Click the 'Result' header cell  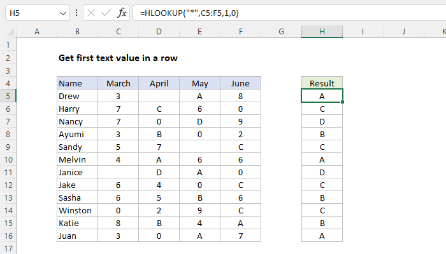(x=322, y=83)
